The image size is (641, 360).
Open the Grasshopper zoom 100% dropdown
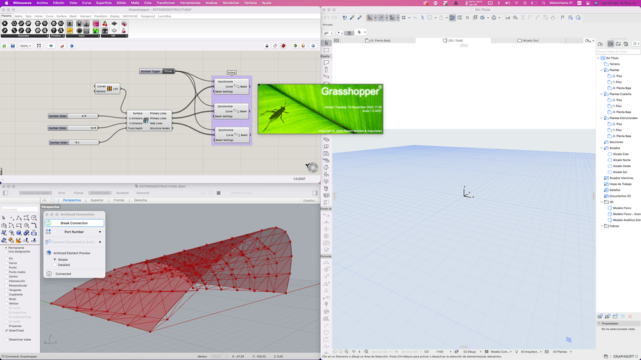[x=25, y=46]
